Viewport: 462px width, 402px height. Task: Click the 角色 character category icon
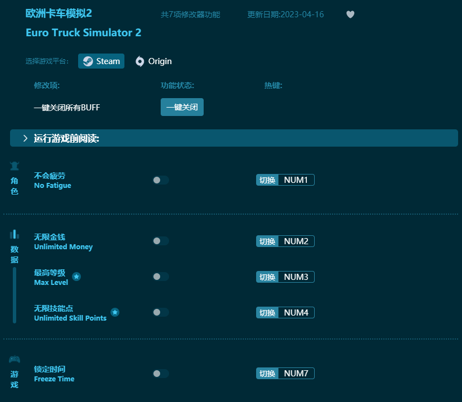pyautogui.click(x=14, y=166)
